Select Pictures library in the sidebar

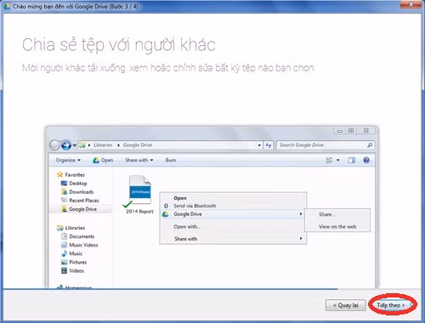[77, 262]
